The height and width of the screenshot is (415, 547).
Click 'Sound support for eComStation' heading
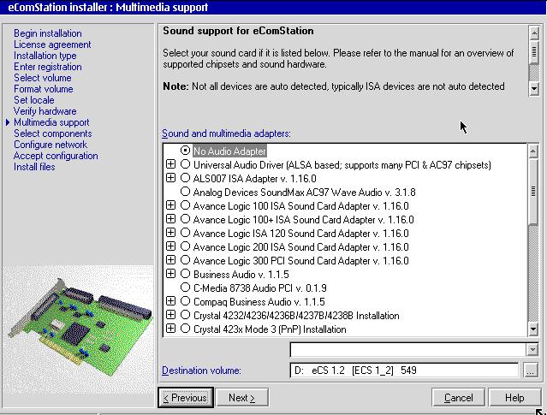[x=238, y=31]
